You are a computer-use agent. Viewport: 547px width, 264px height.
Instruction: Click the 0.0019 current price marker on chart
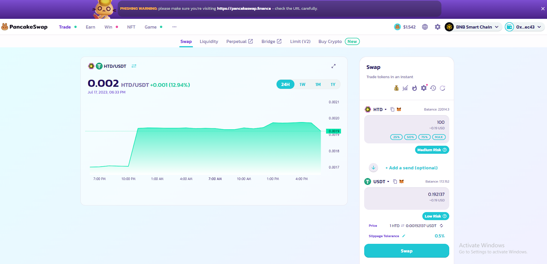[334, 131]
